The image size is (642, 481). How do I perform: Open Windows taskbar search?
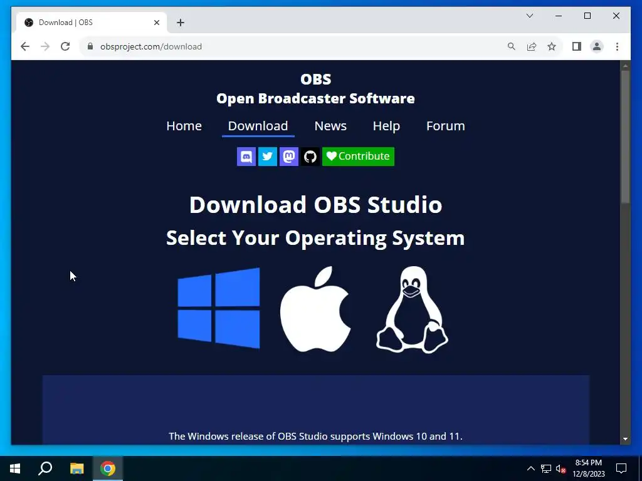(x=45, y=468)
